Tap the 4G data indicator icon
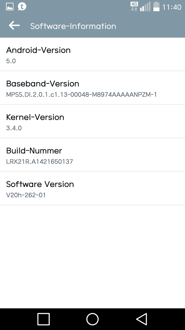The image size is (185, 330). pos(134,6)
